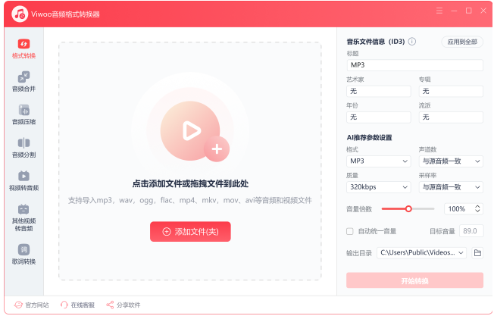Click the 添加文件(夹) add file button
This screenshot has height=316, width=494.
[190, 232]
